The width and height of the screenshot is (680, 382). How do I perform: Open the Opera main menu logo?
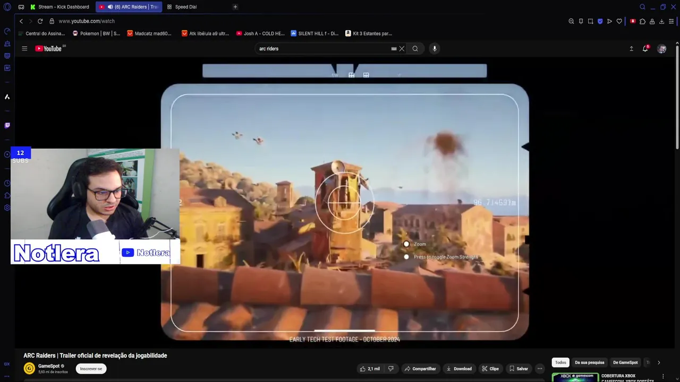tap(7, 7)
